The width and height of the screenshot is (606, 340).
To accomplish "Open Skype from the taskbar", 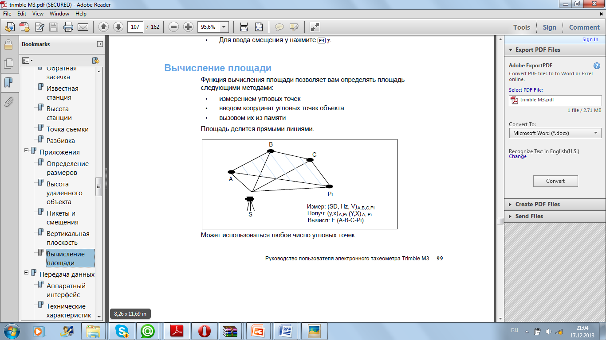I will (121, 331).
